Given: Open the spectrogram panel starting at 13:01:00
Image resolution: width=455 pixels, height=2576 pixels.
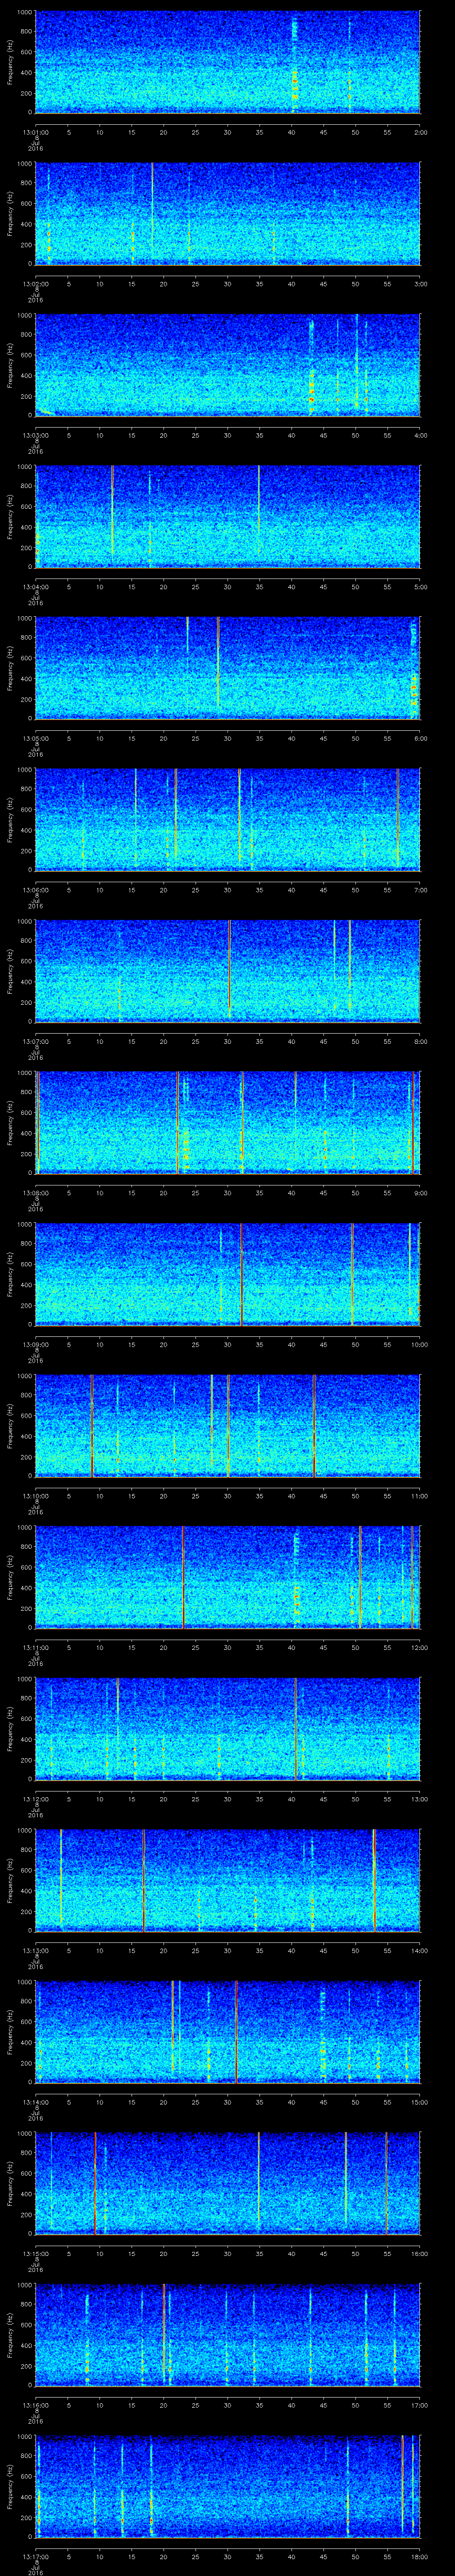Looking at the screenshot, I should [x=228, y=62].
